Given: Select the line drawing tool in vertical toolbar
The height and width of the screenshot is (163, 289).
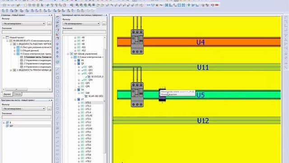Looking at the screenshot, I should (x=57, y=69).
